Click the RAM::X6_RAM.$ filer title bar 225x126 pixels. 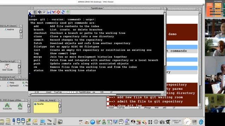(x=47, y=100)
